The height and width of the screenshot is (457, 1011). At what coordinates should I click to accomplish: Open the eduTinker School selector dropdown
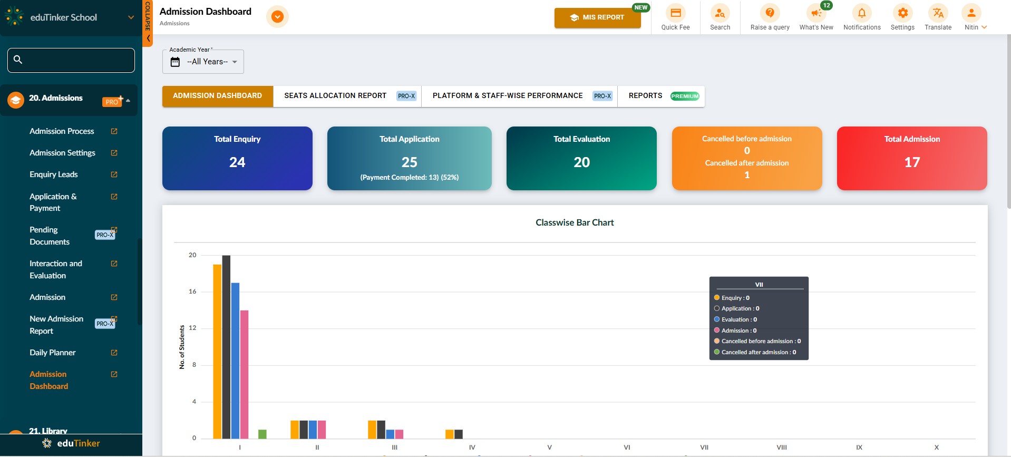[x=131, y=17]
